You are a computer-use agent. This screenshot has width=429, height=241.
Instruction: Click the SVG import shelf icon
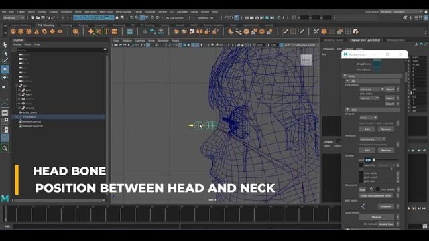pos(115,31)
